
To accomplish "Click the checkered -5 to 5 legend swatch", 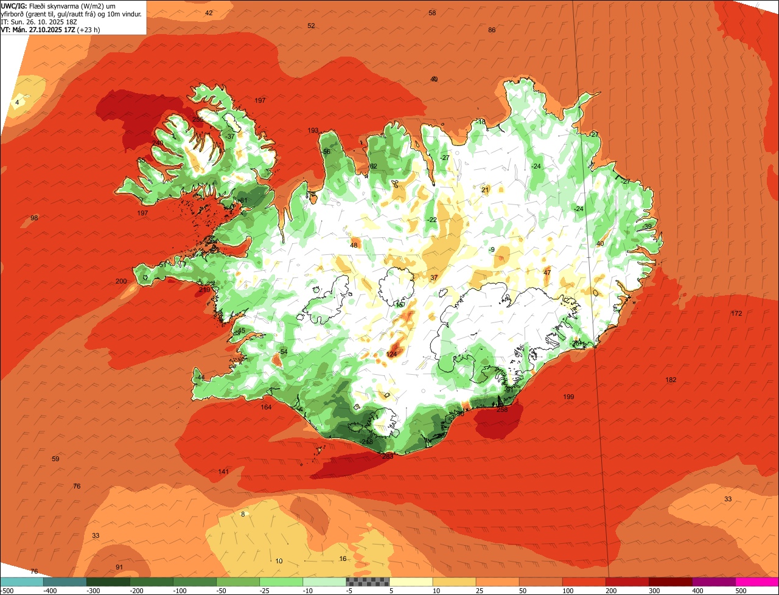I will tap(368, 582).
